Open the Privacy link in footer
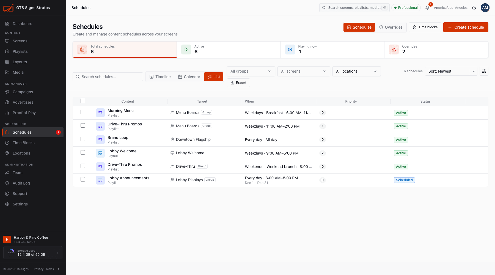 pos(38,269)
